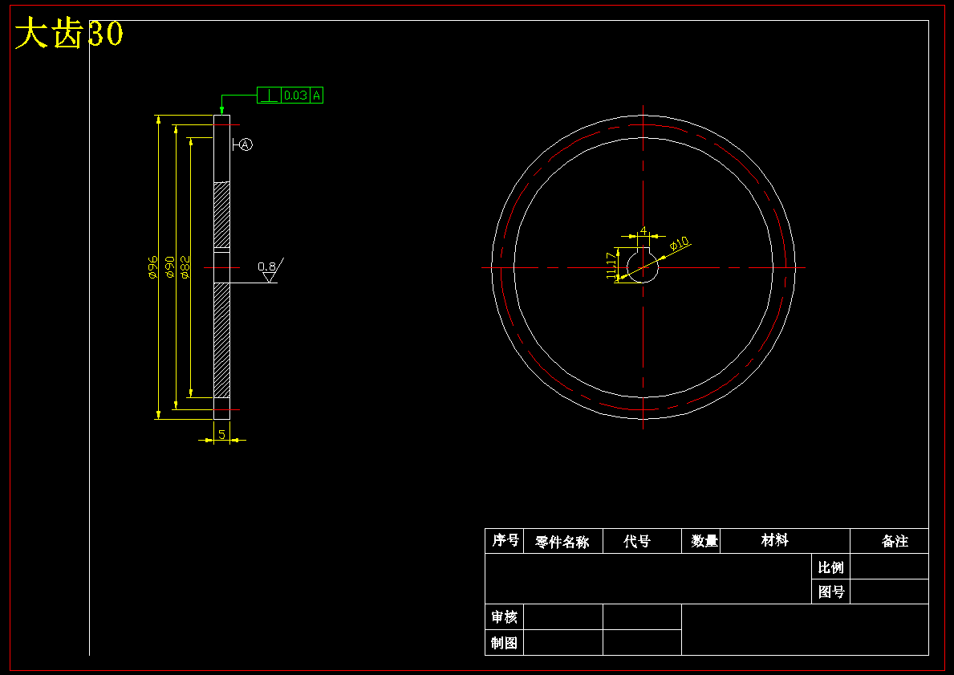Select the 代号 header cell
The width and height of the screenshot is (954, 675).
coord(642,541)
